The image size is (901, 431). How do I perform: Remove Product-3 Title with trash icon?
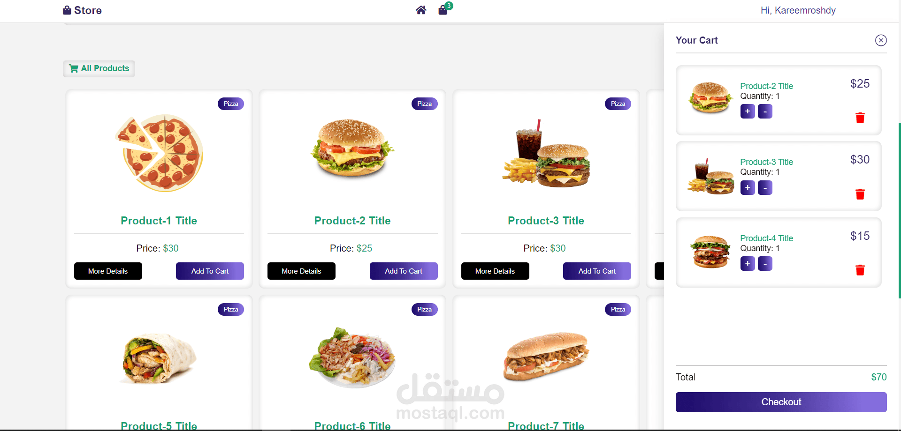pos(860,194)
